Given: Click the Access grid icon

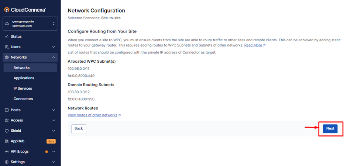Looking at the screenshot, I should [7, 120].
